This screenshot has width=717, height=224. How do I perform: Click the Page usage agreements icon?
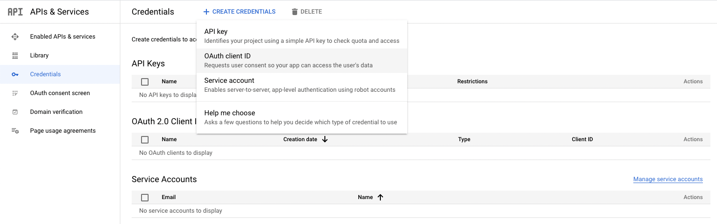15,131
